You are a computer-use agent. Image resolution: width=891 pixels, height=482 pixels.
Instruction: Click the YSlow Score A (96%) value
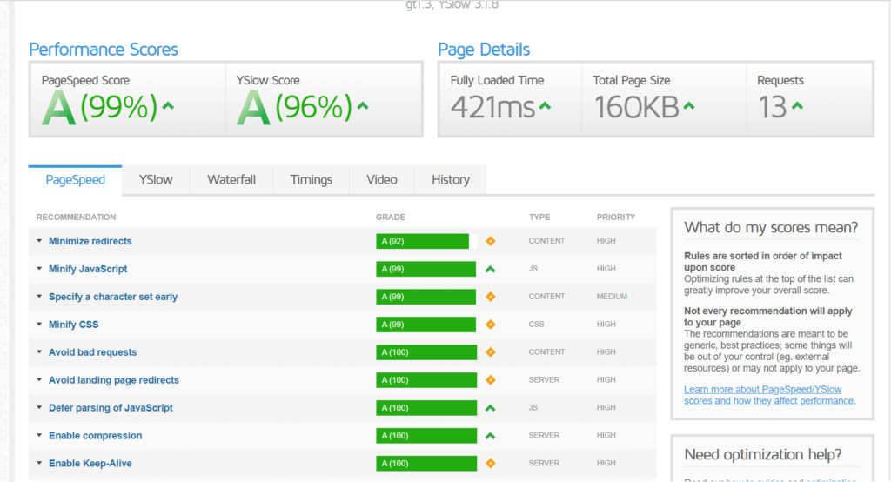[x=294, y=107]
